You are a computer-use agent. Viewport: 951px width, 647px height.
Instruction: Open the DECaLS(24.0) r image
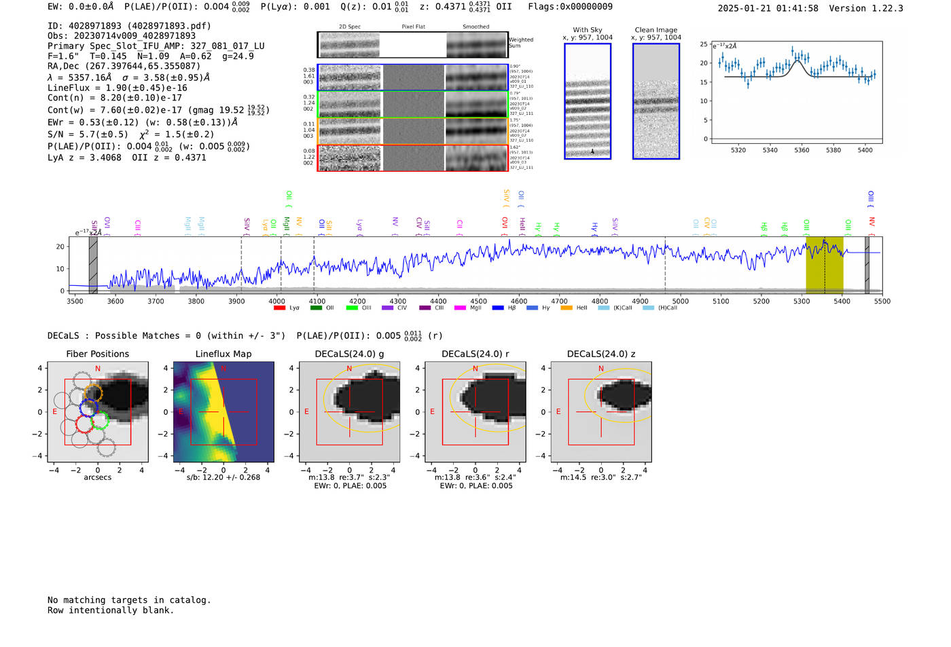point(475,411)
